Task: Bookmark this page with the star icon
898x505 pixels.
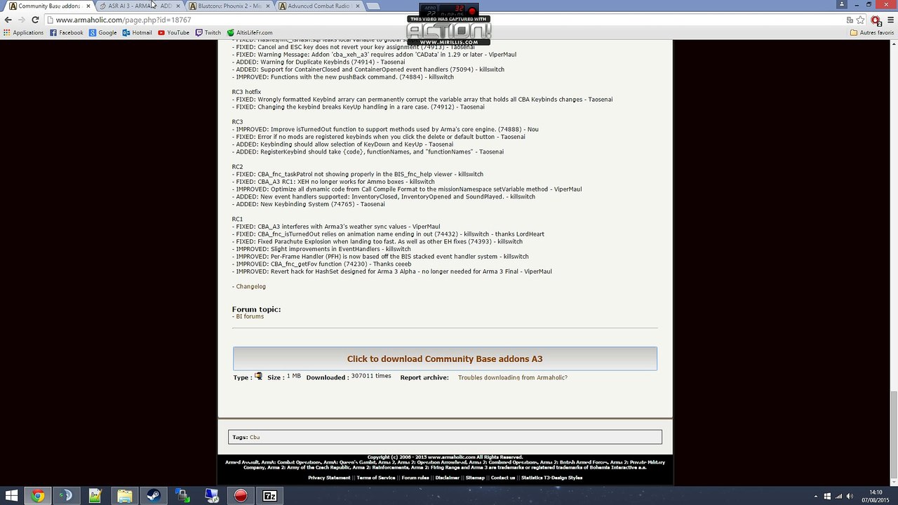Action: 860,20
